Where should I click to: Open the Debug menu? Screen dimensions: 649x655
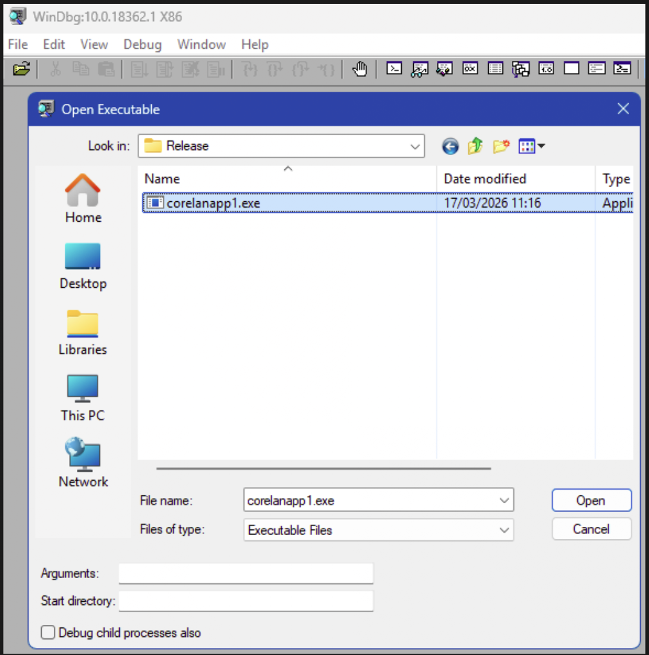(142, 44)
